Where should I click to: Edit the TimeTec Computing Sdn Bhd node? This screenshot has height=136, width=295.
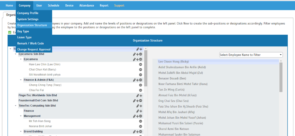point(138,106)
